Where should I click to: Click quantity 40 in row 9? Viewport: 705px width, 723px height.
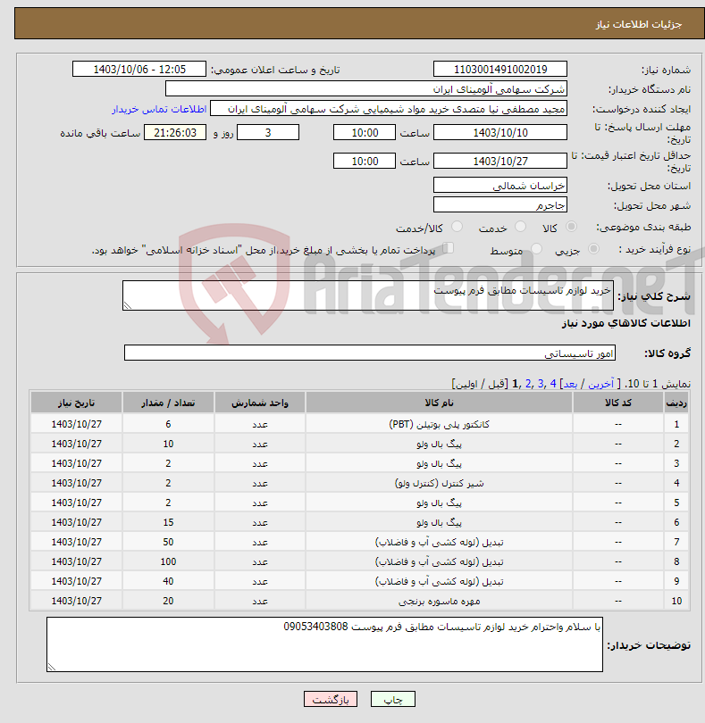[168, 581]
